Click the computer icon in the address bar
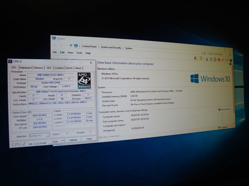The height and width of the screenshot is (186, 249). pos(76,46)
